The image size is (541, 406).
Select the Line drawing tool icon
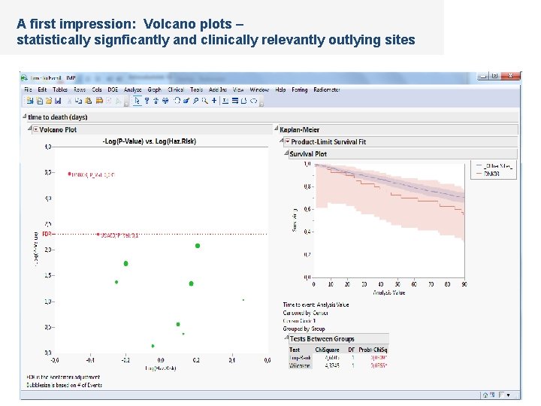point(235,101)
